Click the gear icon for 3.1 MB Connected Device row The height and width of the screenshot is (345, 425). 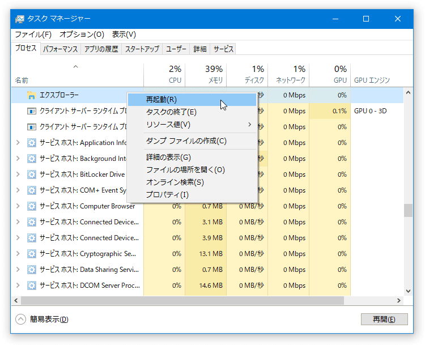click(x=31, y=222)
